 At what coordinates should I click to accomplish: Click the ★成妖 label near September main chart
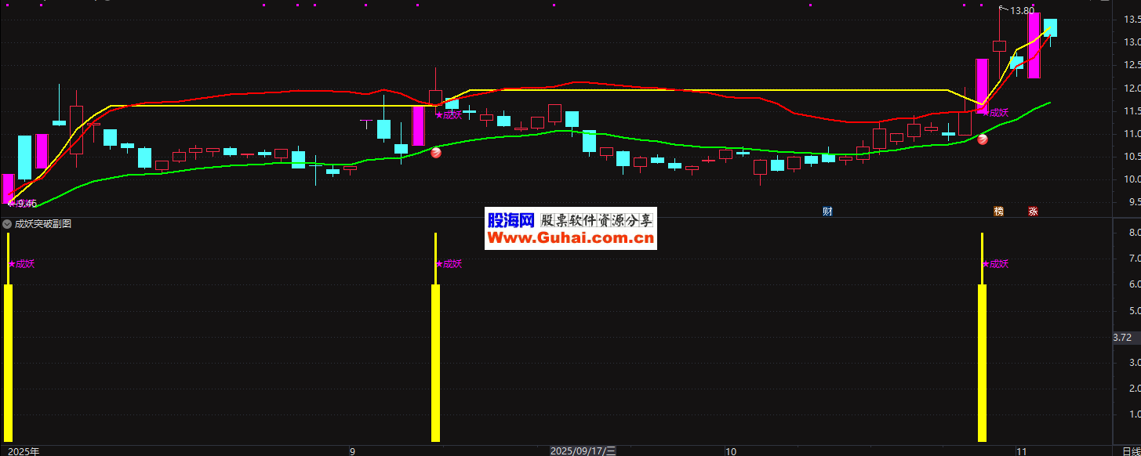pyautogui.click(x=449, y=114)
